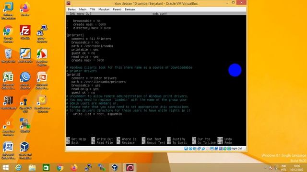The height and width of the screenshot is (172, 307).
Task: Open the Microsoft Office Word desktop shortcut
Action: click(8, 150)
